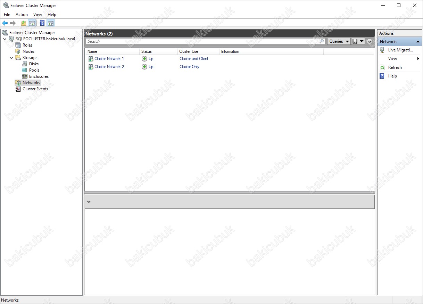
Task: Click the SQLFOCLUSTER cluster icon in tree
Action: pyautogui.click(x=11, y=39)
